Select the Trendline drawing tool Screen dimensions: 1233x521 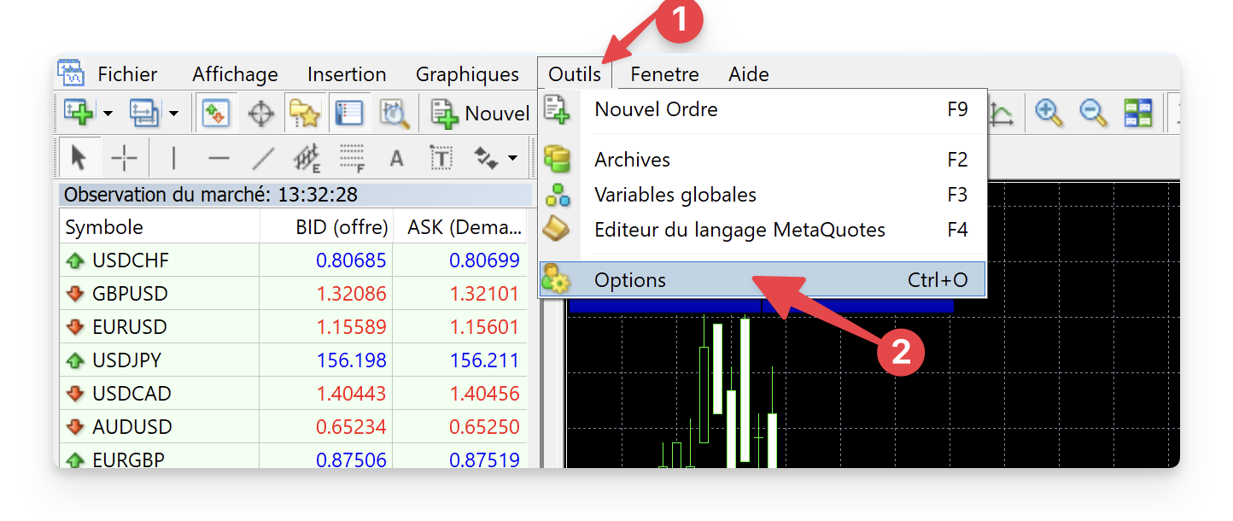pos(263,158)
